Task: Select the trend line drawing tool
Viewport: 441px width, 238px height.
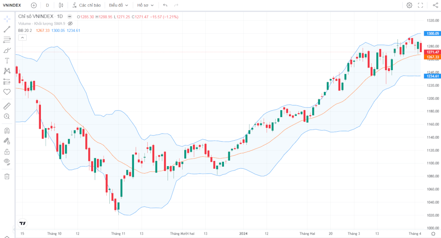Action: point(7,29)
